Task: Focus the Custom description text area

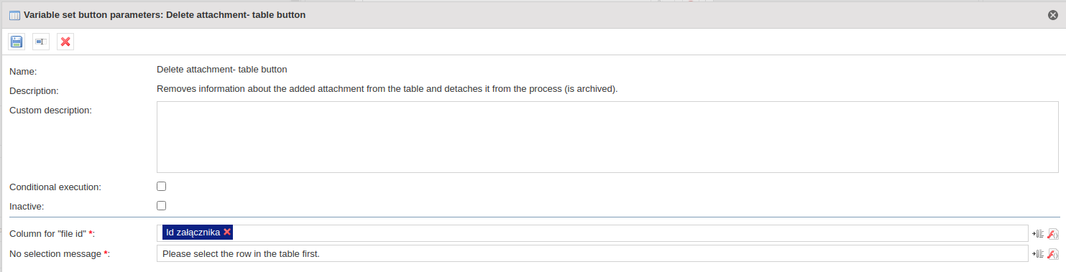Action: coord(607,137)
